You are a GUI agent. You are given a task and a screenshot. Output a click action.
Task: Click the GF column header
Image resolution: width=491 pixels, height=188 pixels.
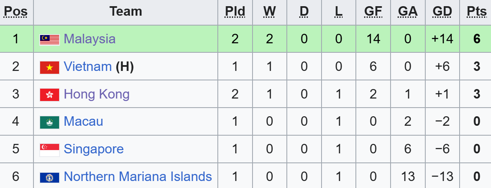373,12
